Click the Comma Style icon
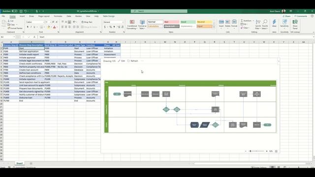Image resolution: width=315 pixels, height=177 pixels. (x=114, y=27)
